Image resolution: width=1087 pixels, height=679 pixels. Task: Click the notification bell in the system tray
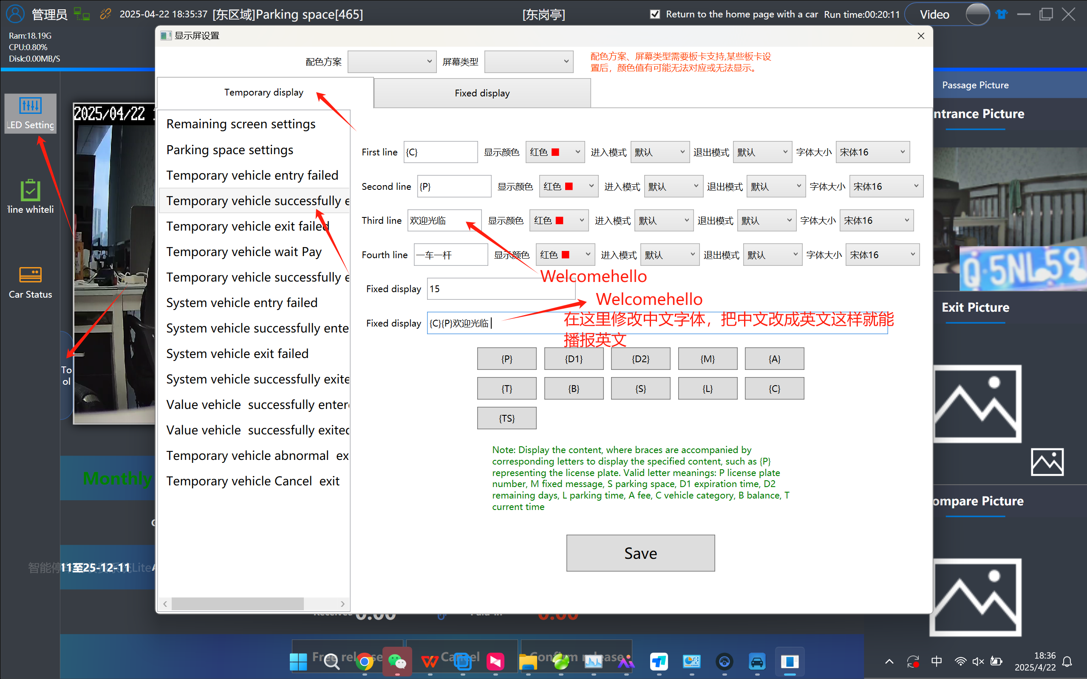pos(1067,662)
